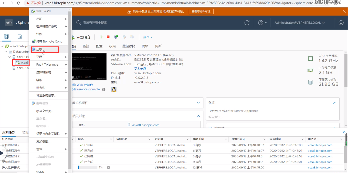Viewport: 348px width, 173px height.
Task: Reload the browser page
Action: tap(19, 3)
